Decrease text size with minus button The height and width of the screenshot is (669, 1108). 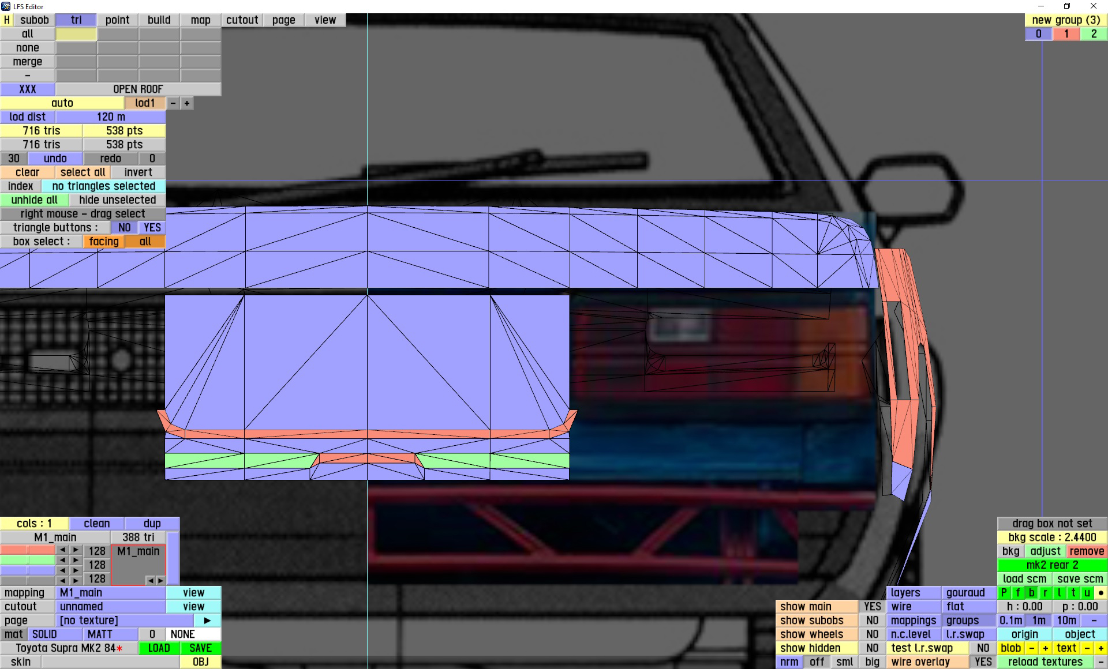[x=1087, y=648]
